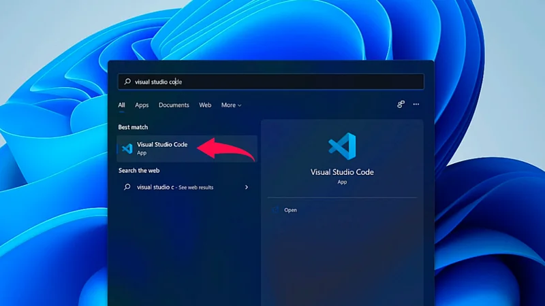The width and height of the screenshot is (545, 306).
Task: Click the magnifier icon in the search box
Action: coord(127,82)
